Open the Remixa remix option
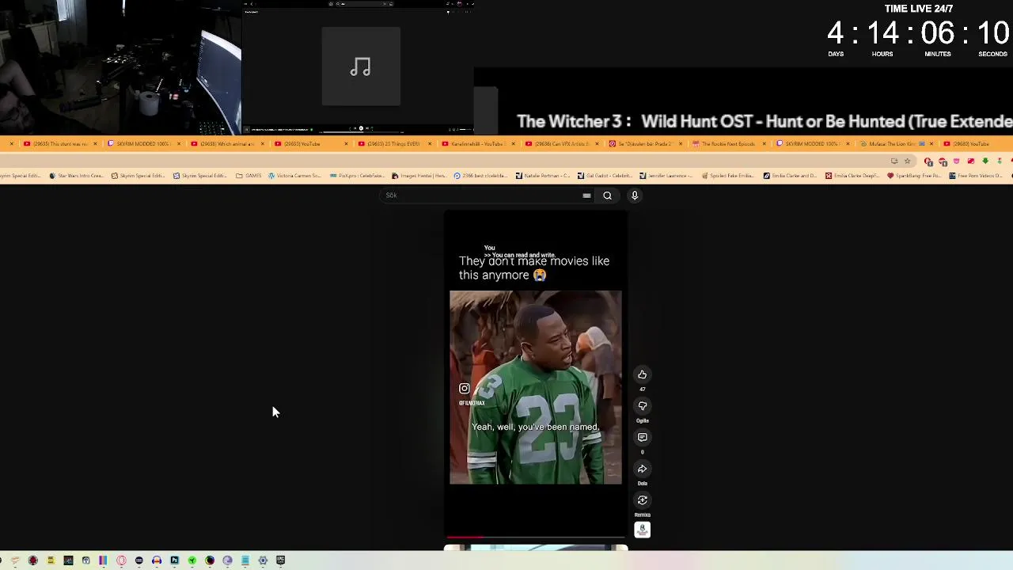This screenshot has width=1013, height=570. pyautogui.click(x=642, y=500)
